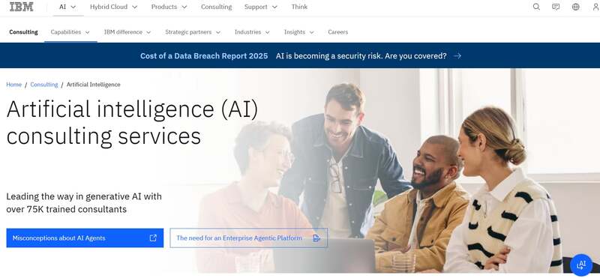
Task: Click the external link icon on Misconceptions button
Action: coord(153,238)
